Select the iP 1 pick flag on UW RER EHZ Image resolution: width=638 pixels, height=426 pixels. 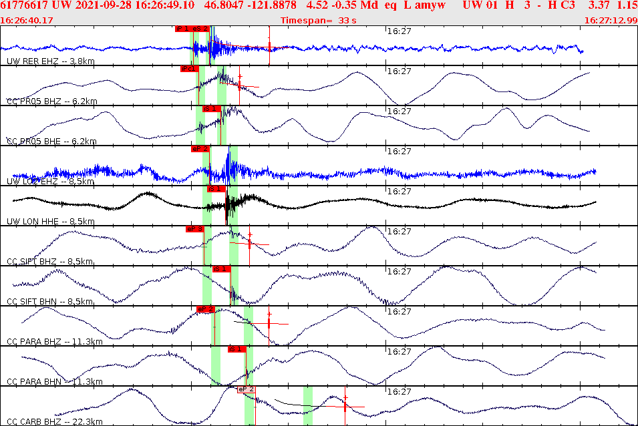point(182,29)
